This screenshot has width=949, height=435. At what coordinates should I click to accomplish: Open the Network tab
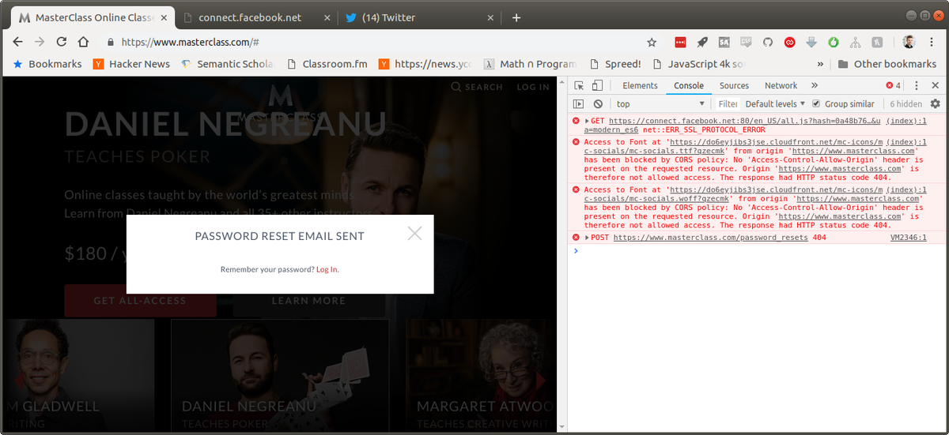coord(781,85)
